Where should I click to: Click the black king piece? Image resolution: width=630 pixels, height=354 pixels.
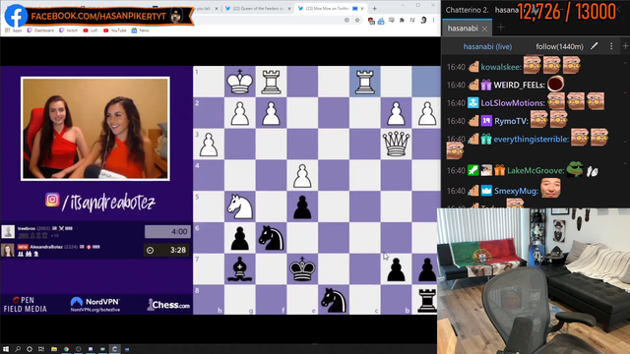point(302,269)
